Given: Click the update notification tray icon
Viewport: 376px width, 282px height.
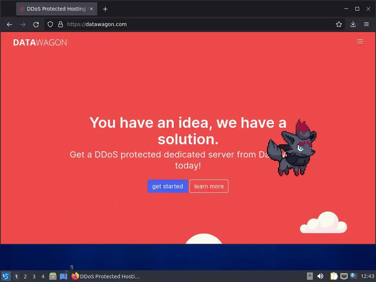Looking at the screenshot, I should [x=353, y=275].
